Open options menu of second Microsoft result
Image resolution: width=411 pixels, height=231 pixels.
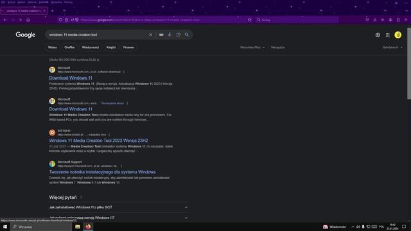[127, 103]
